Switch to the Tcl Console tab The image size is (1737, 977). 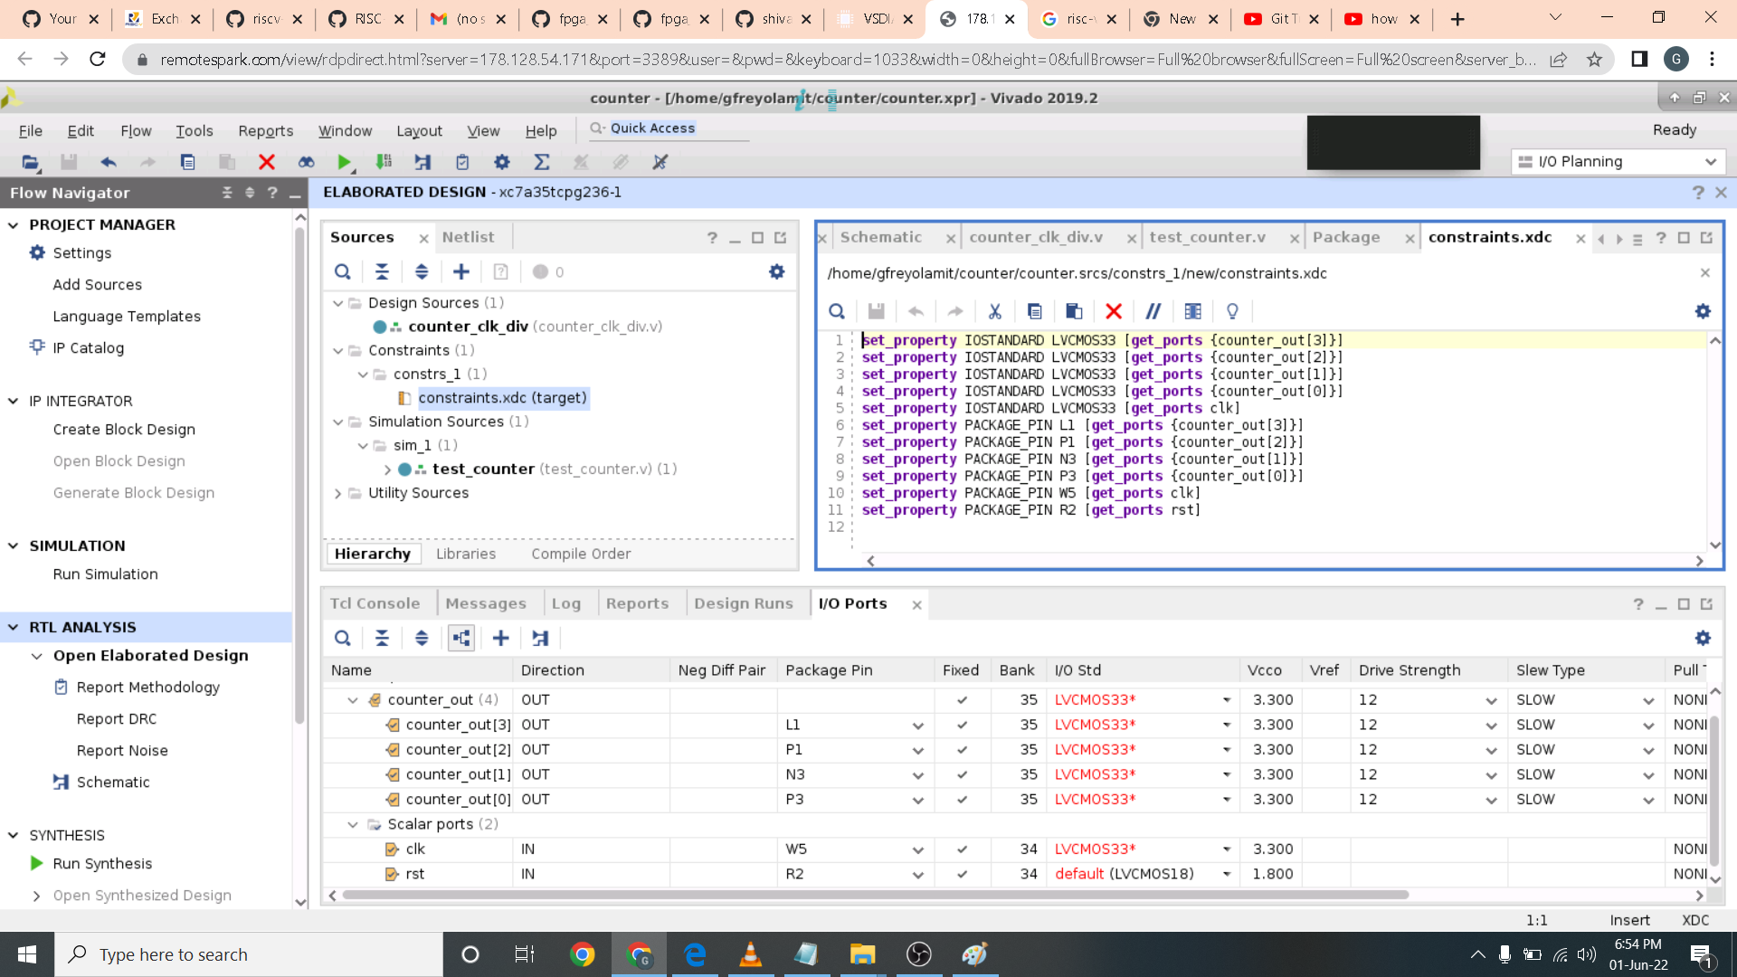pos(375,603)
